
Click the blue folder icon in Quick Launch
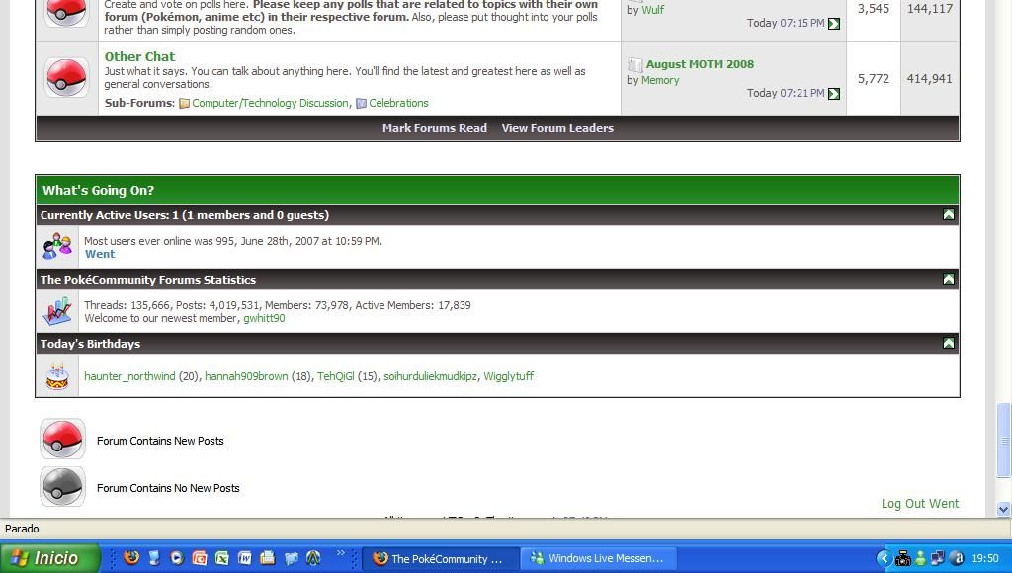292,557
